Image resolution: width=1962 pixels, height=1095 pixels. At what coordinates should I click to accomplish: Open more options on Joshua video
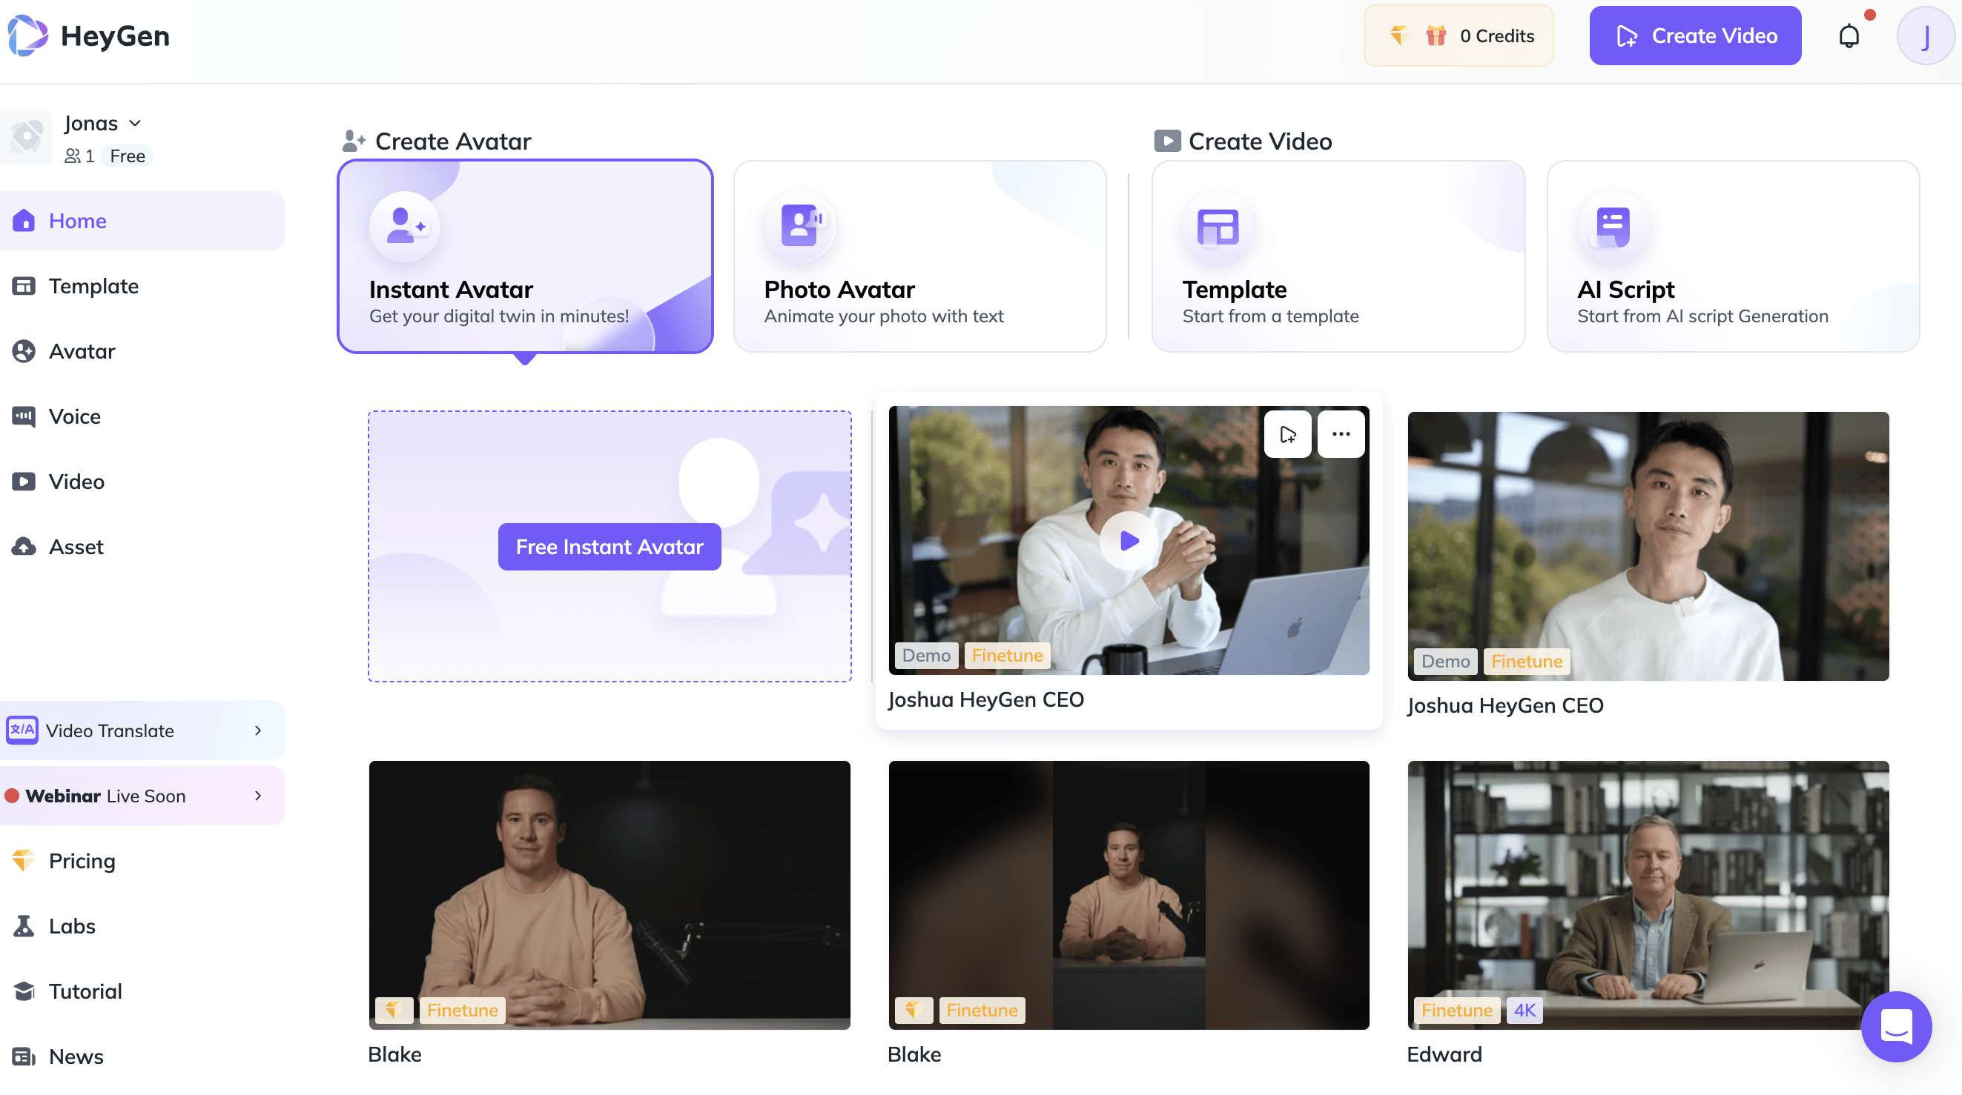tap(1341, 433)
